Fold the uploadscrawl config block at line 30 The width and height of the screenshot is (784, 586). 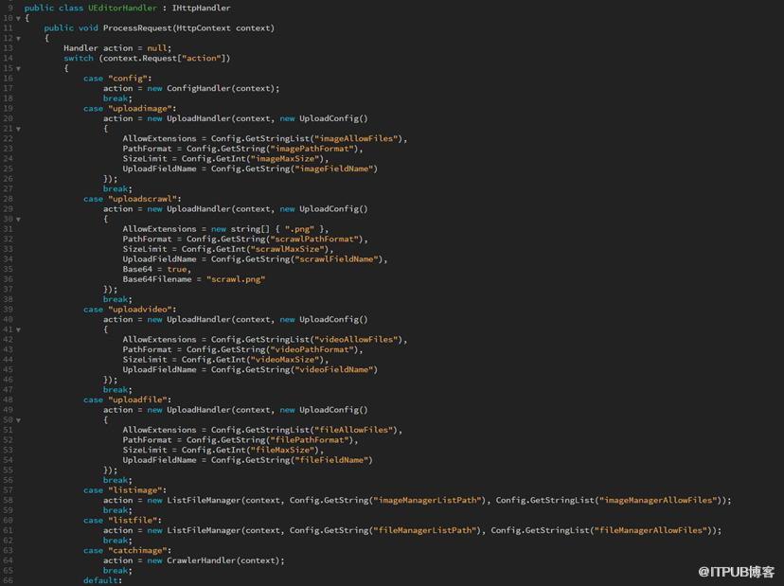[19, 220]
